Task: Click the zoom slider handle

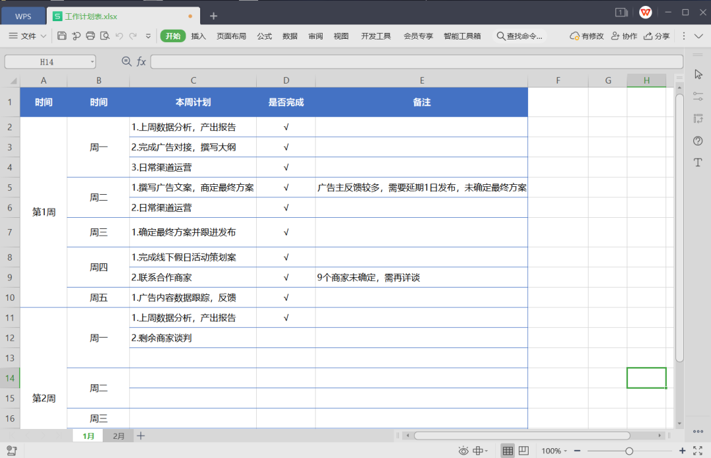Action: pyautogui.click(x=629, y=451)
